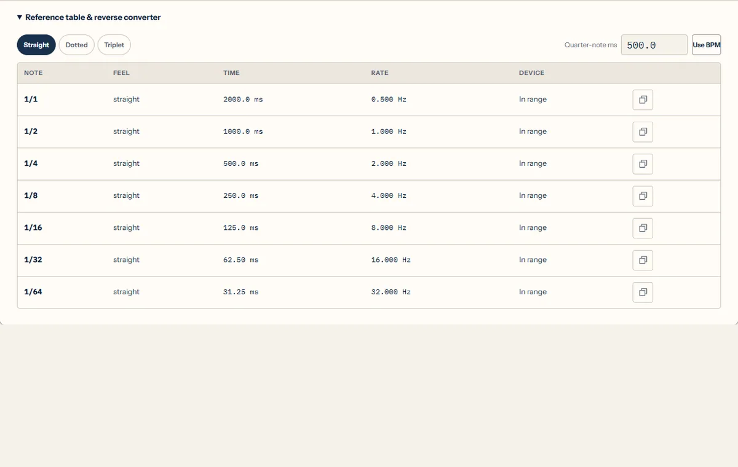Click the RATE column header
This screenshot has width=738, height=467.
click(379, 73)
